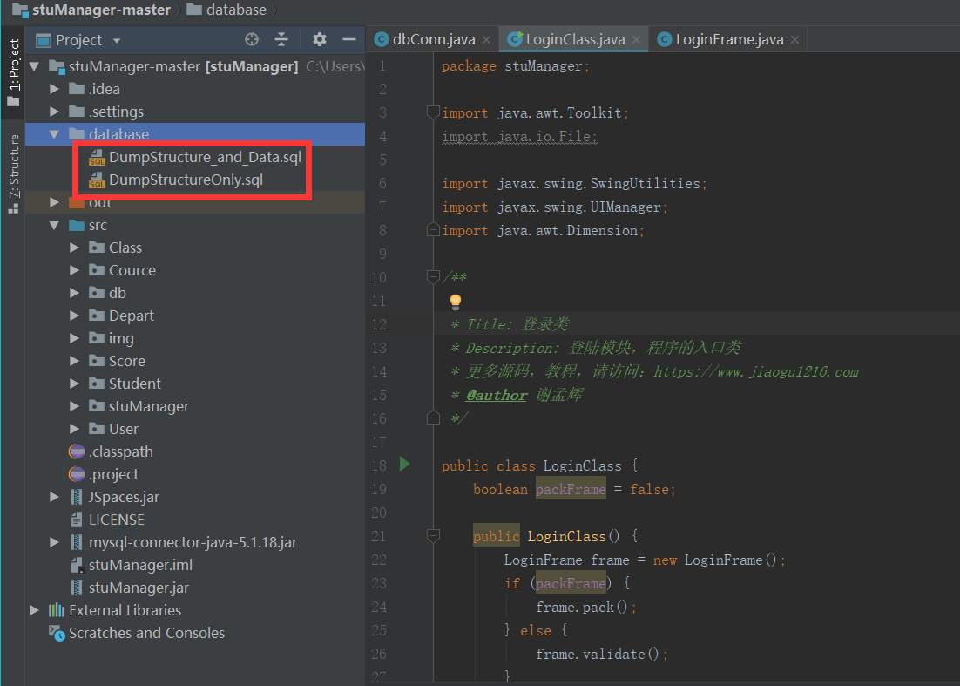Switch to LoginClass.java tab
The width and height of the screenshot is (960, 686).
tap(575, 40)
